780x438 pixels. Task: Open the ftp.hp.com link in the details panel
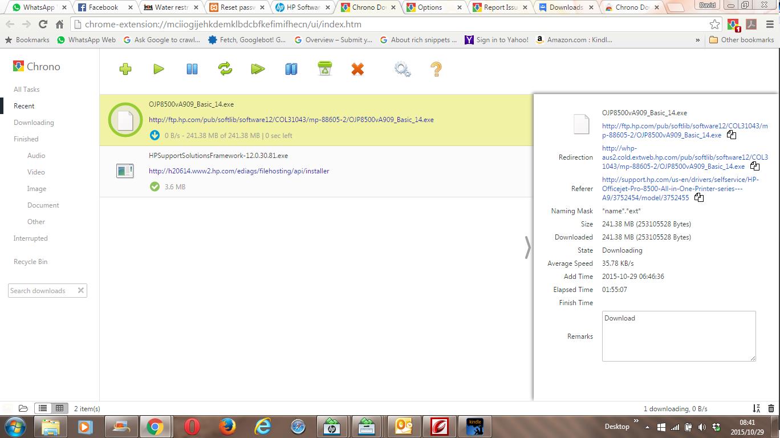coord(685,131)
